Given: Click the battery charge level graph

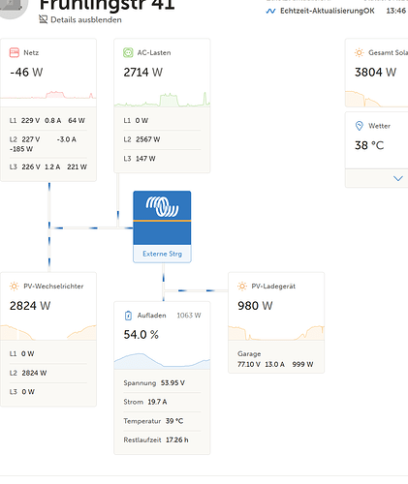Looking at the screenshot, I should click(x=162, y=361).
